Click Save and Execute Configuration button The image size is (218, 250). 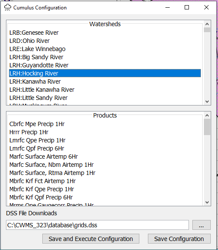[x=91, y=239]
